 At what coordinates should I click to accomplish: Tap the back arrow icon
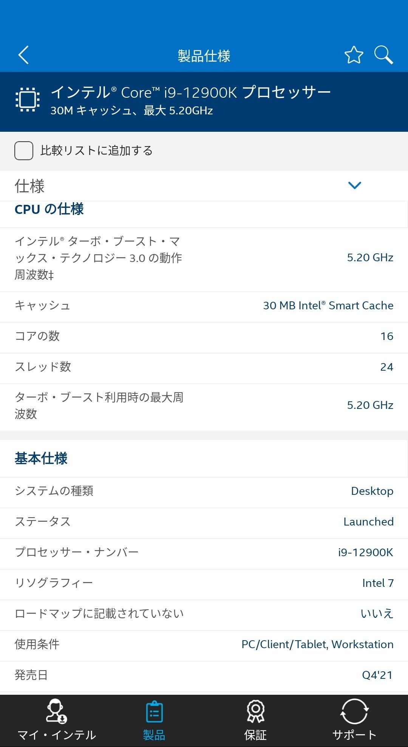click(23, 55)
